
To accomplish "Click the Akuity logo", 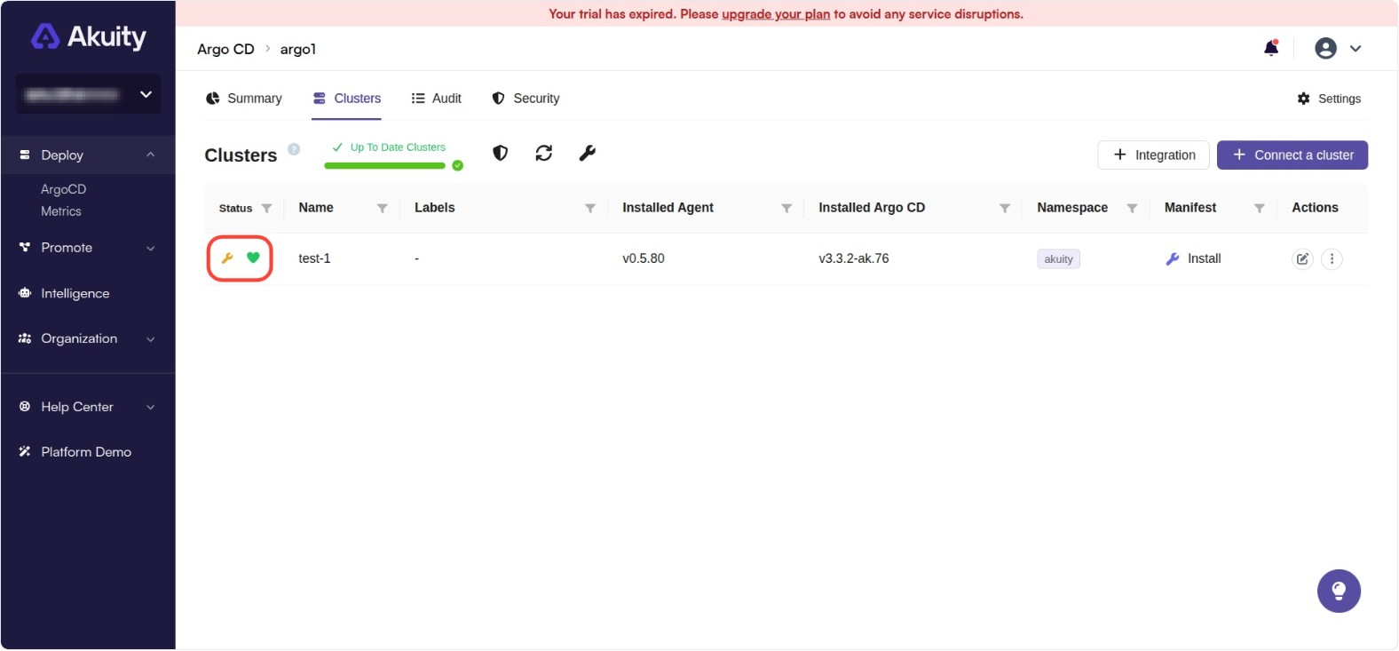I will (x=88, y=36).
